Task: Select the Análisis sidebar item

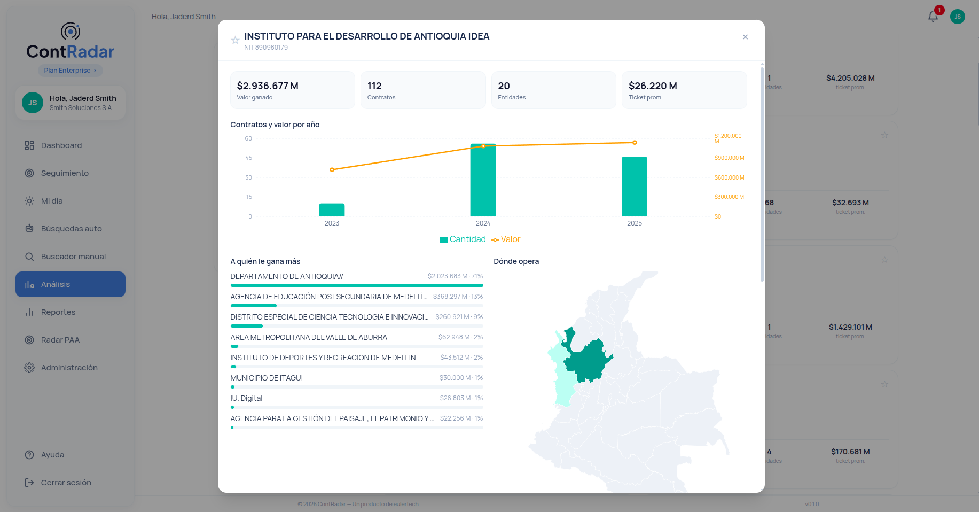Action: tap(71, 284)
